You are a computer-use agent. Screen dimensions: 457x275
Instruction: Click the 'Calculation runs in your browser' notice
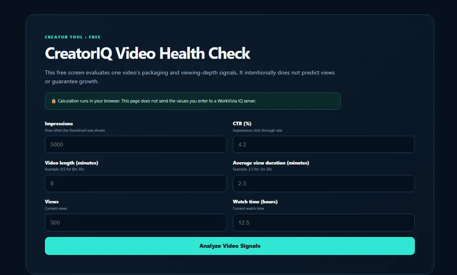point(193,101)
